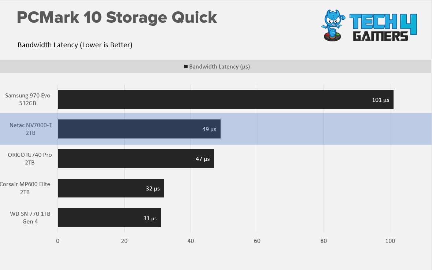The height and width of the screenshot is (270, 432).
Task: Click the ORICO IG740 Pro 47 µs bar
Action: point(136,158)
